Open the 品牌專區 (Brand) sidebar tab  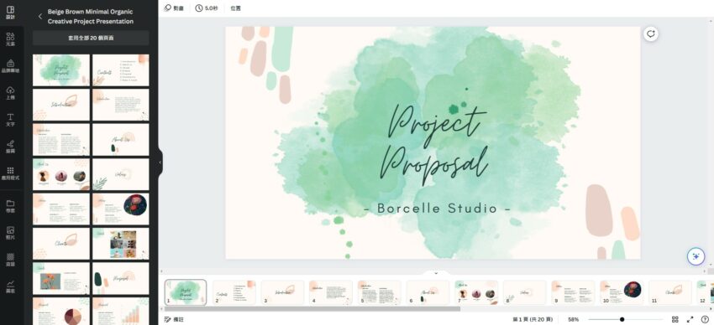pyautogui.click(x=10, y=66)
